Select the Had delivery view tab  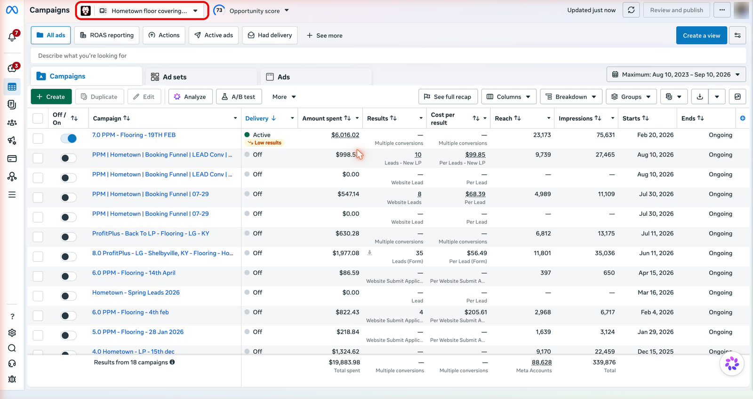point(270,35)
